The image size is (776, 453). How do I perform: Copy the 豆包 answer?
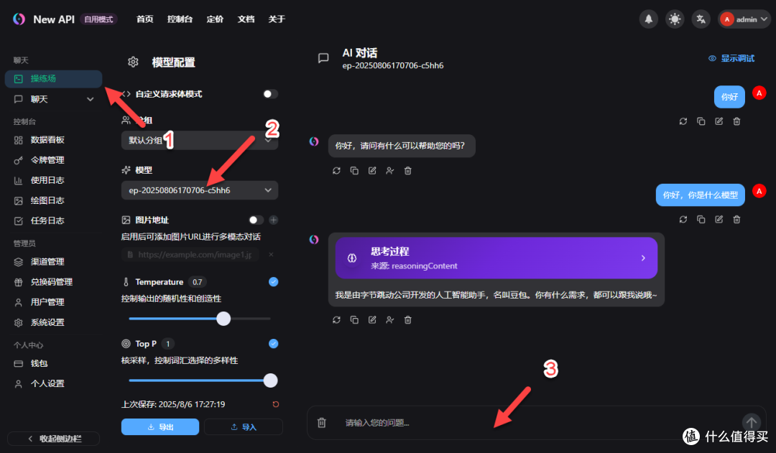pyautogui.click(x=354, y=320)
